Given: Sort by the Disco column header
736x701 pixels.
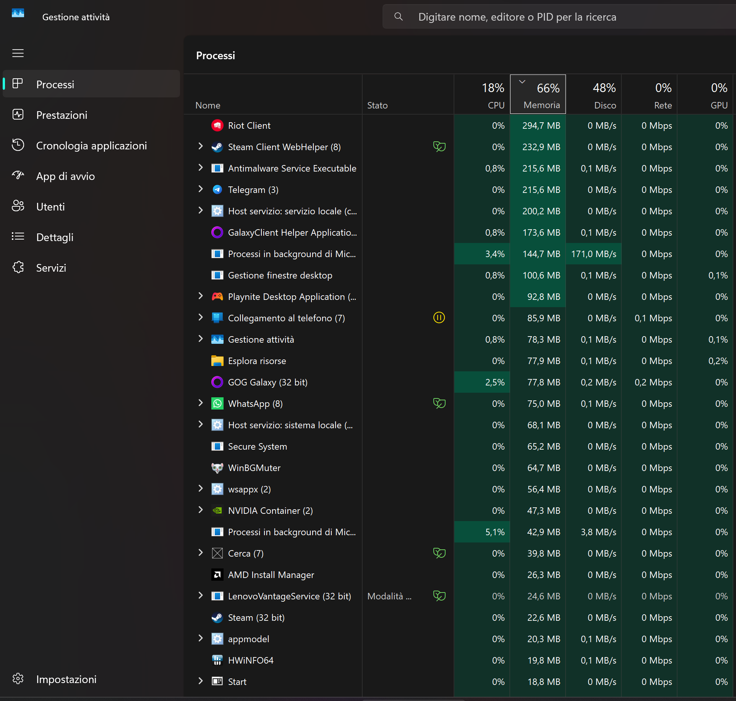Looking at the screenshot, I should [x=594, y=95].
